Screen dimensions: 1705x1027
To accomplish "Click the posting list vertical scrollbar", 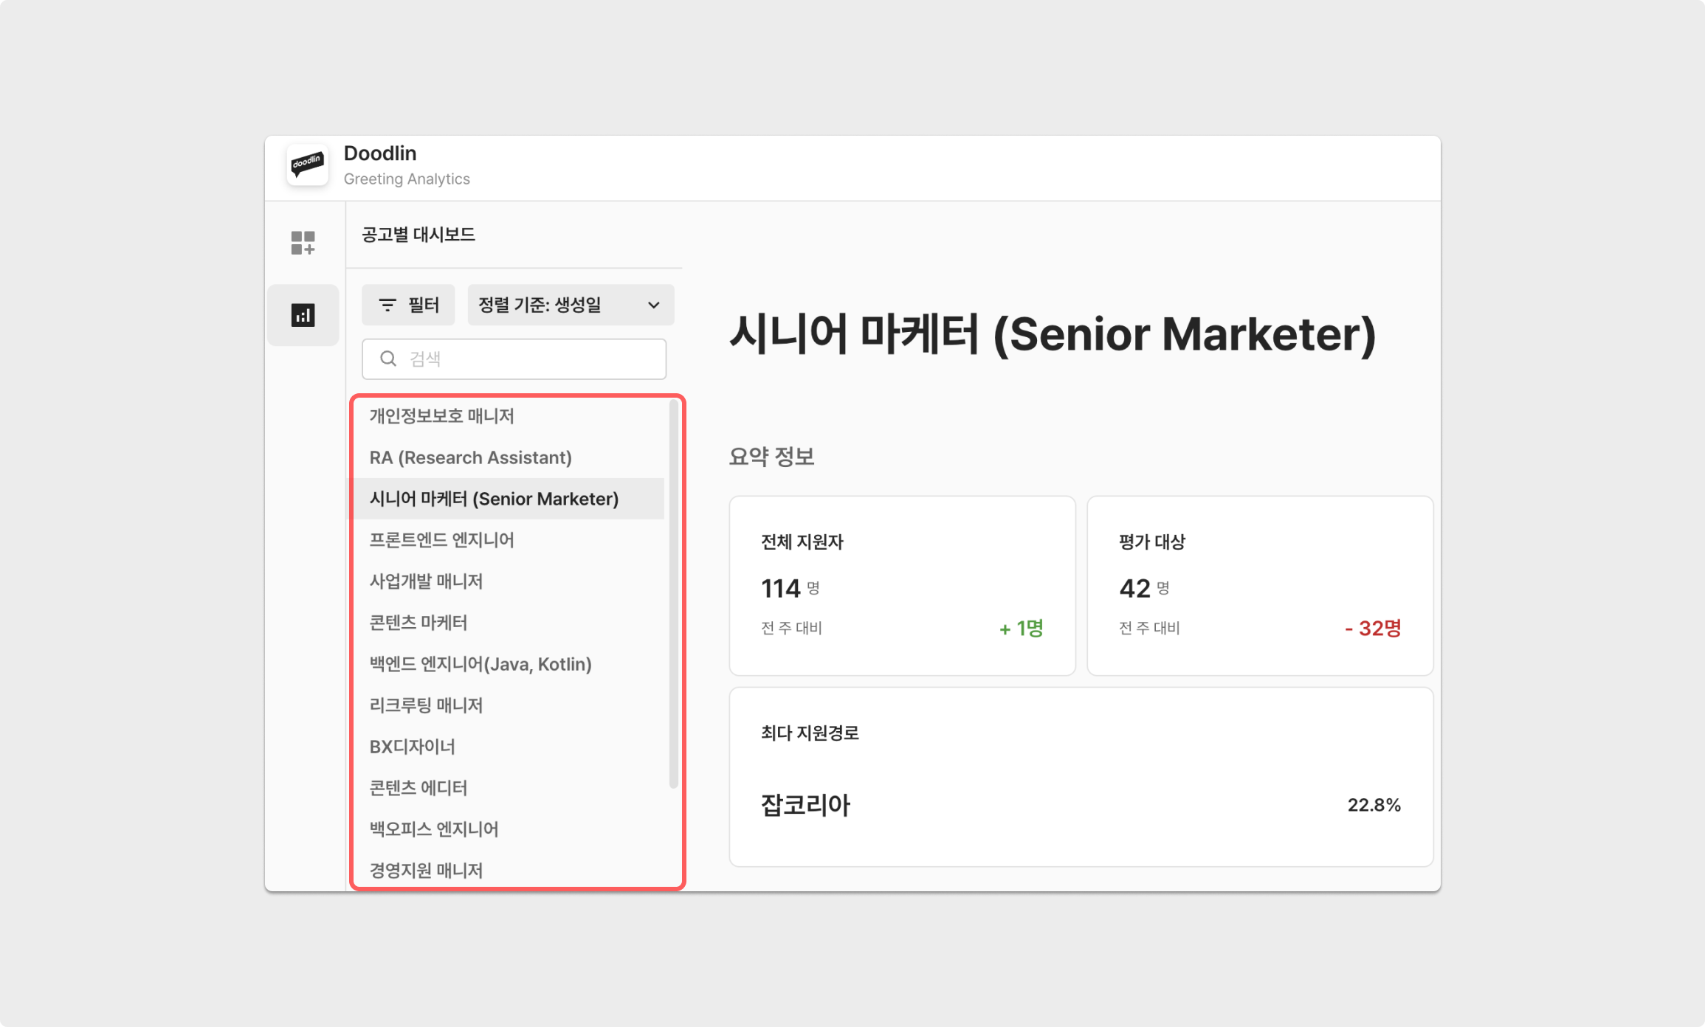I will pos(673,594).
